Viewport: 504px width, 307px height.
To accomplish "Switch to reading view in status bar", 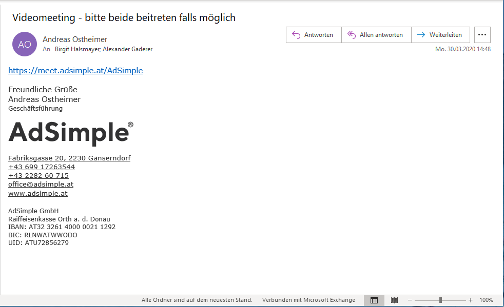I will (x=394, y=300).
